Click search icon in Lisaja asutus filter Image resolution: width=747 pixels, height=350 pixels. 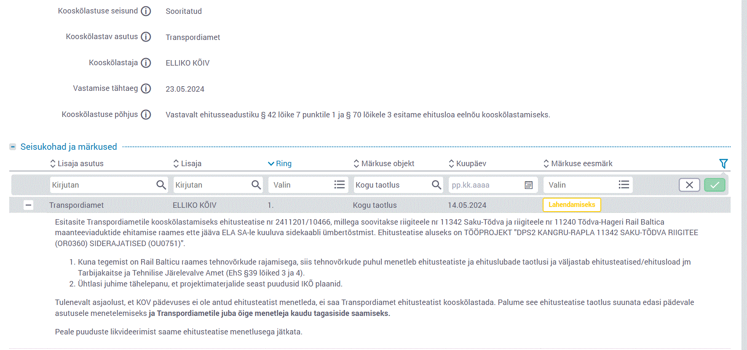pyautogui.click(x=161, y=185)
